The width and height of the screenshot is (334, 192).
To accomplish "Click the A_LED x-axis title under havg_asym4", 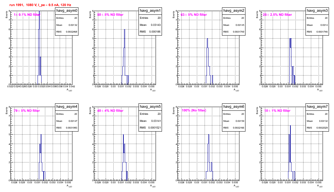I will tap(69, 186).
